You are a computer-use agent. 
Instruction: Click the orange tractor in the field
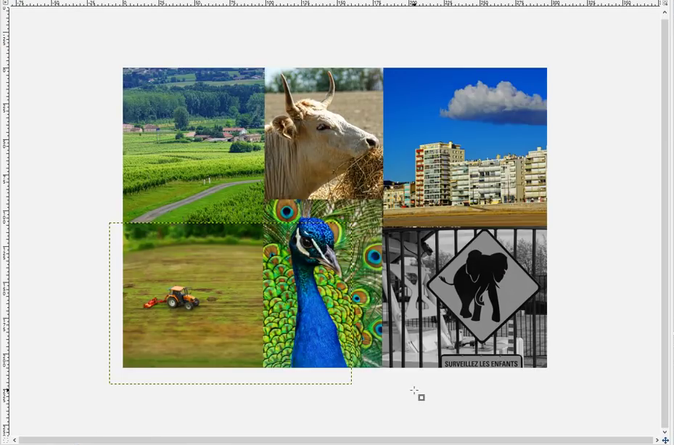pos(179,298)
